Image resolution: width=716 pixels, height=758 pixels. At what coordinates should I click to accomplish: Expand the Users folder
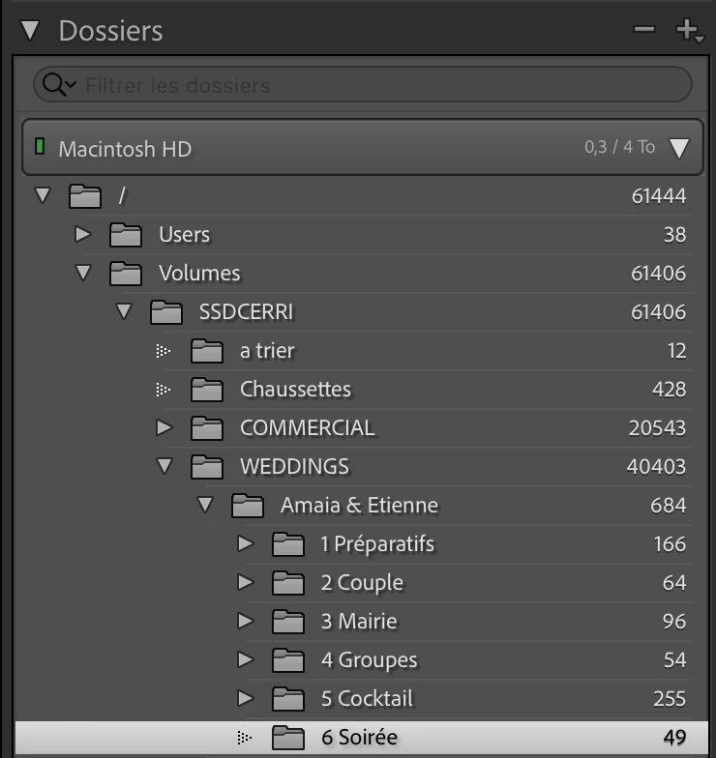tap(83, 234)
